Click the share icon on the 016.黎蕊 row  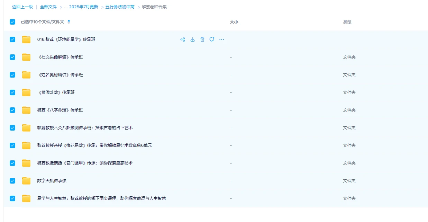point(183,39)
